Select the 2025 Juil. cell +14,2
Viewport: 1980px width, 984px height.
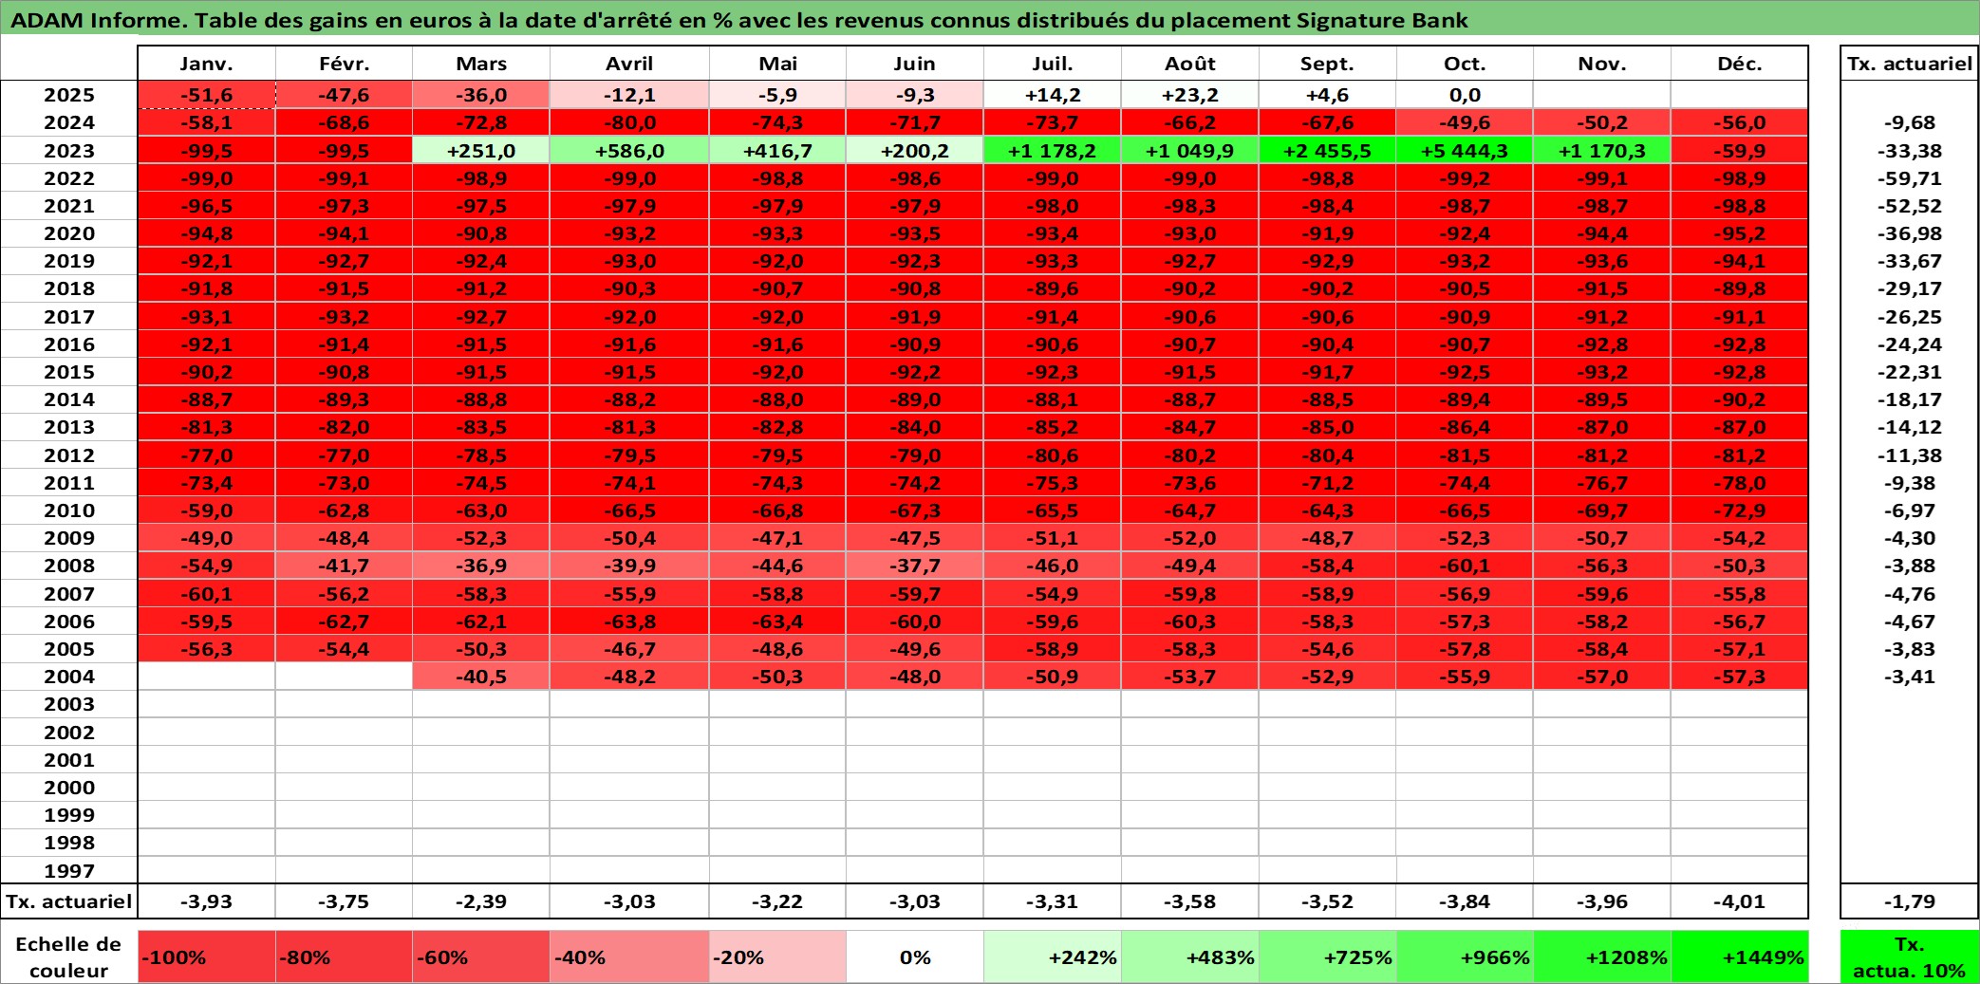pos(1053,95)
